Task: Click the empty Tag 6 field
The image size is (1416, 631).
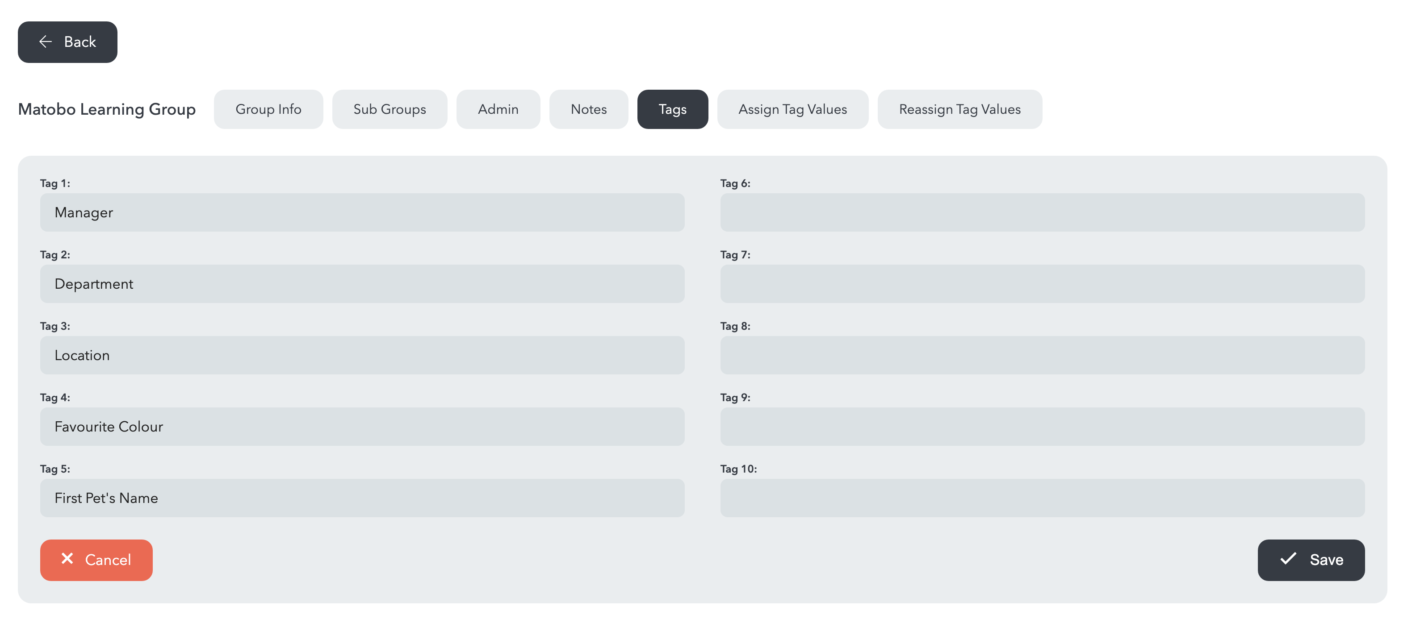Action: pyautogui.click(x=1042, y=212)
